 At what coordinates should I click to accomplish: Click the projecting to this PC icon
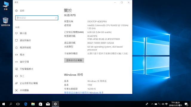[x=16, y=83]
